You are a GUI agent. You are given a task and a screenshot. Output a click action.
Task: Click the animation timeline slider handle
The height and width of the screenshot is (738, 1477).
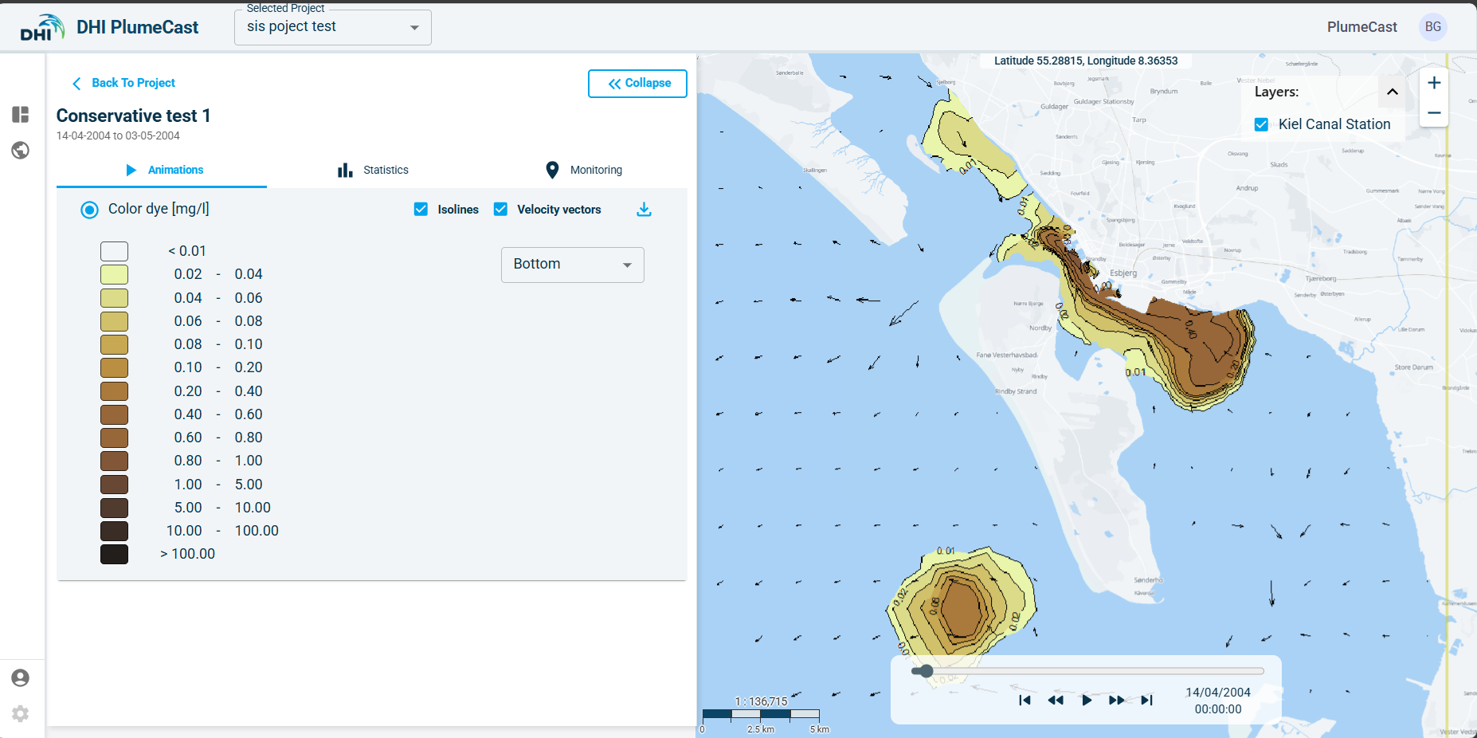tap(926, 671)
